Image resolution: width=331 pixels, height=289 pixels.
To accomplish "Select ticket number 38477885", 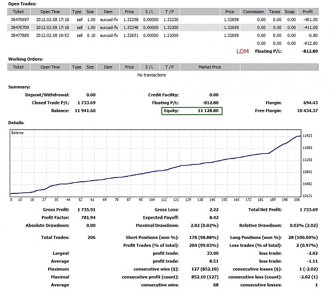I will pos(20,35).
